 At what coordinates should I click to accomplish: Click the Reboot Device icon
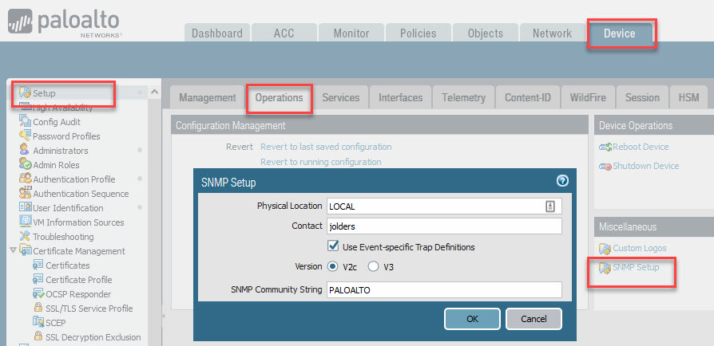pos(605,147)
